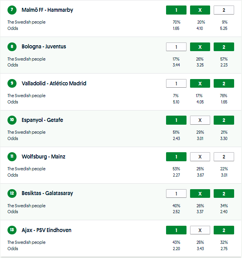242x258 pixels.
Task: Select home win (1) for Bologna - Juventus
Action: click(176, 47)
